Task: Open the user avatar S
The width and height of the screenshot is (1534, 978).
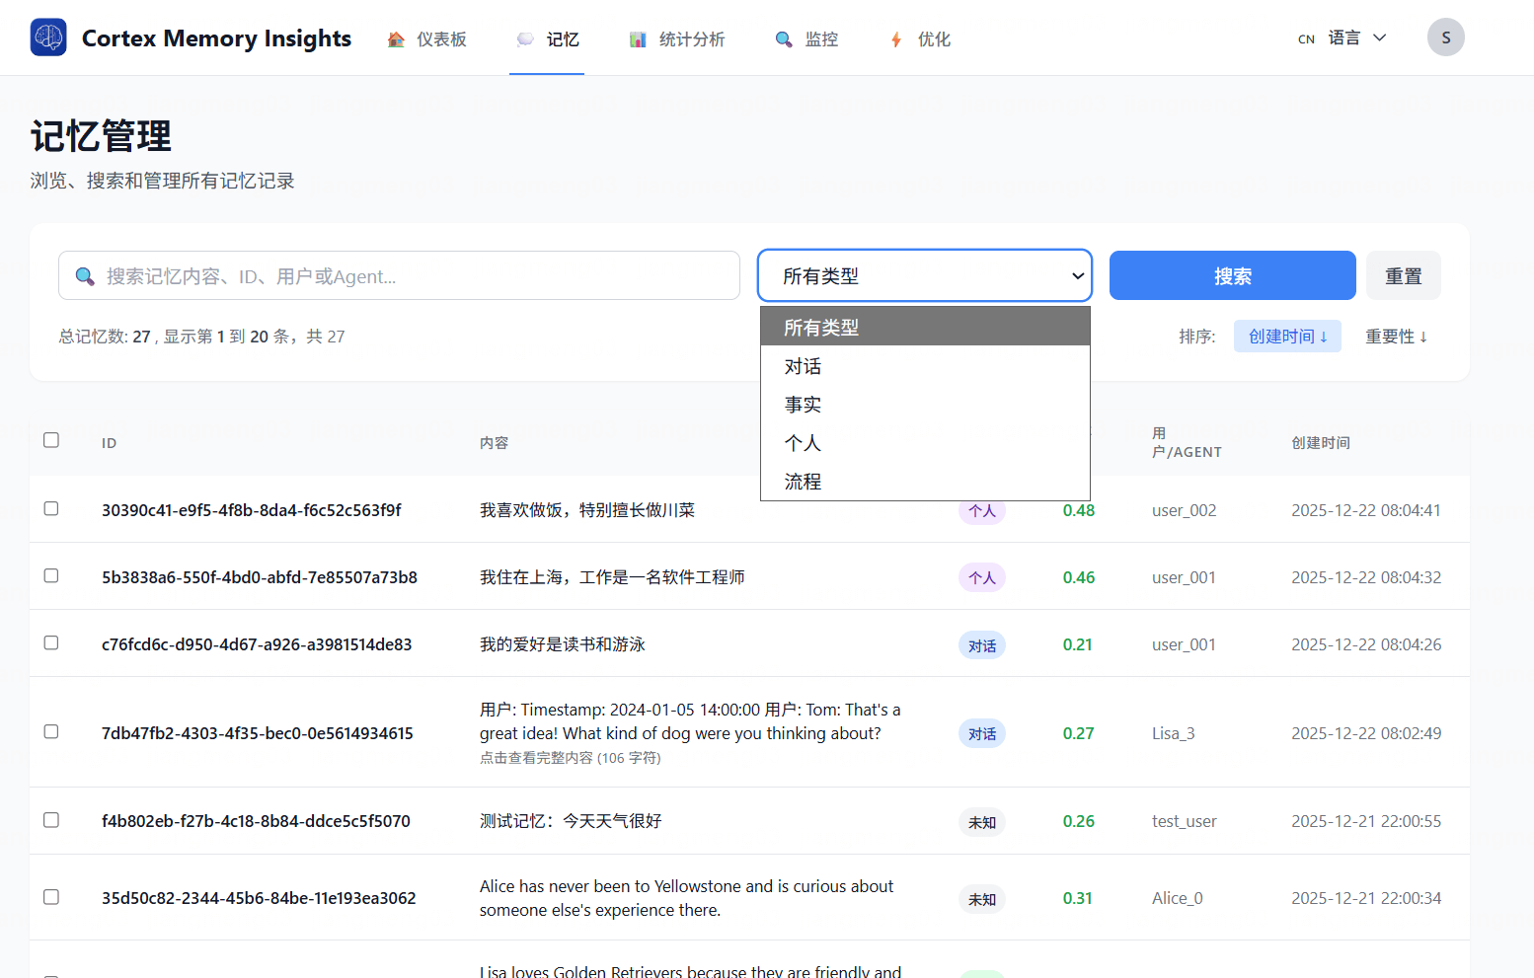Action: click(x=1445, y=38)
